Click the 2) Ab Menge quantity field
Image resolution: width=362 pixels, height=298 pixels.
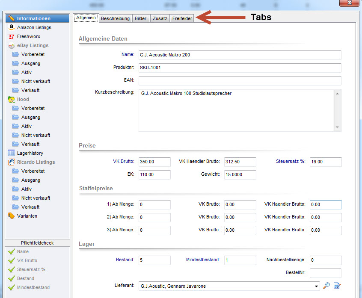154,218
